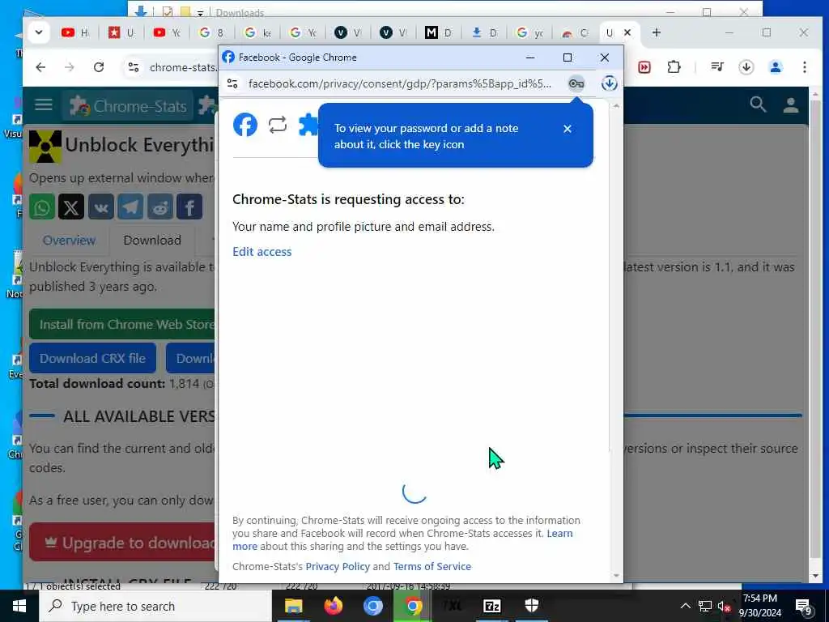Open Firefox from the taskbar
This screenshot has height=622, width=829.
pos(333,606)
